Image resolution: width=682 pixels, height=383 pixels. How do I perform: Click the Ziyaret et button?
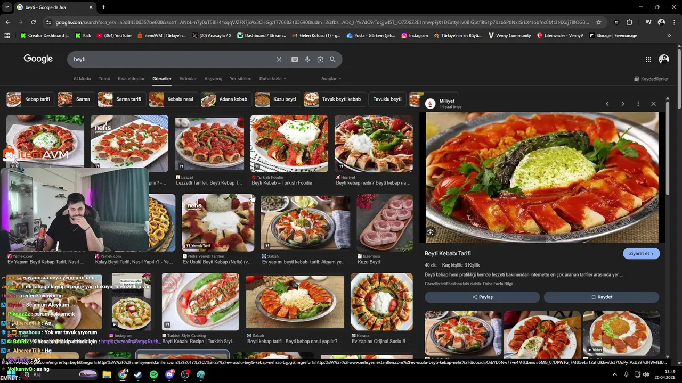(642, 254)
